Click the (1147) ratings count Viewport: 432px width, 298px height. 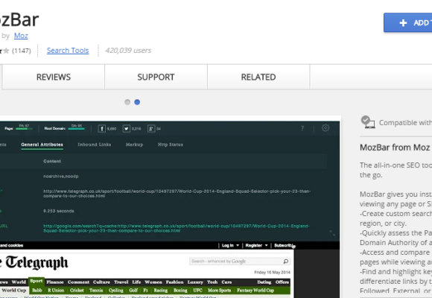coord(22,51)
